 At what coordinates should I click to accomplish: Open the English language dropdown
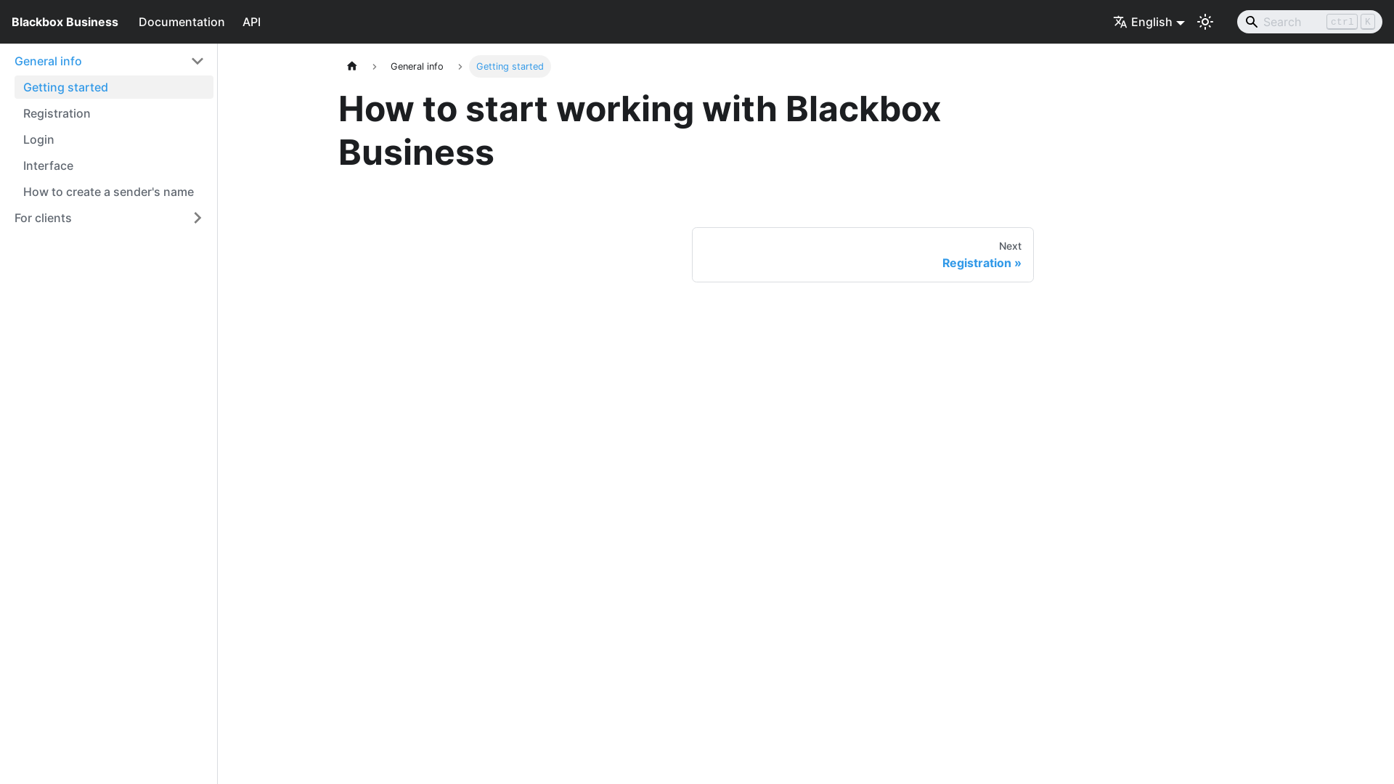pos(1149,22)
